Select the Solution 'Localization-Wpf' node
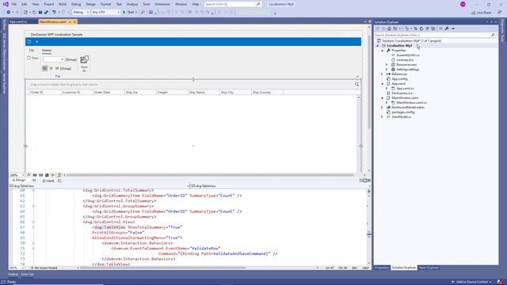Screen dimensions: 507x285 point(411,41)
